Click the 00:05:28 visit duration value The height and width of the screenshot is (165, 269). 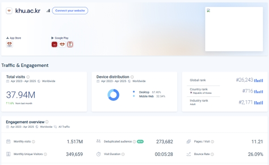point(164,154)
